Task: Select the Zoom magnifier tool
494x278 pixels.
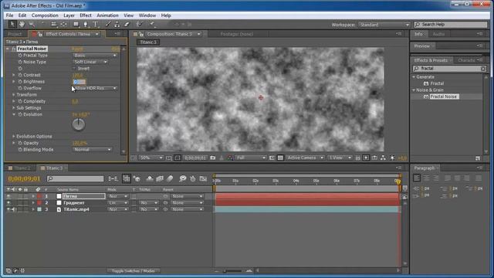Action: point(32,24)
